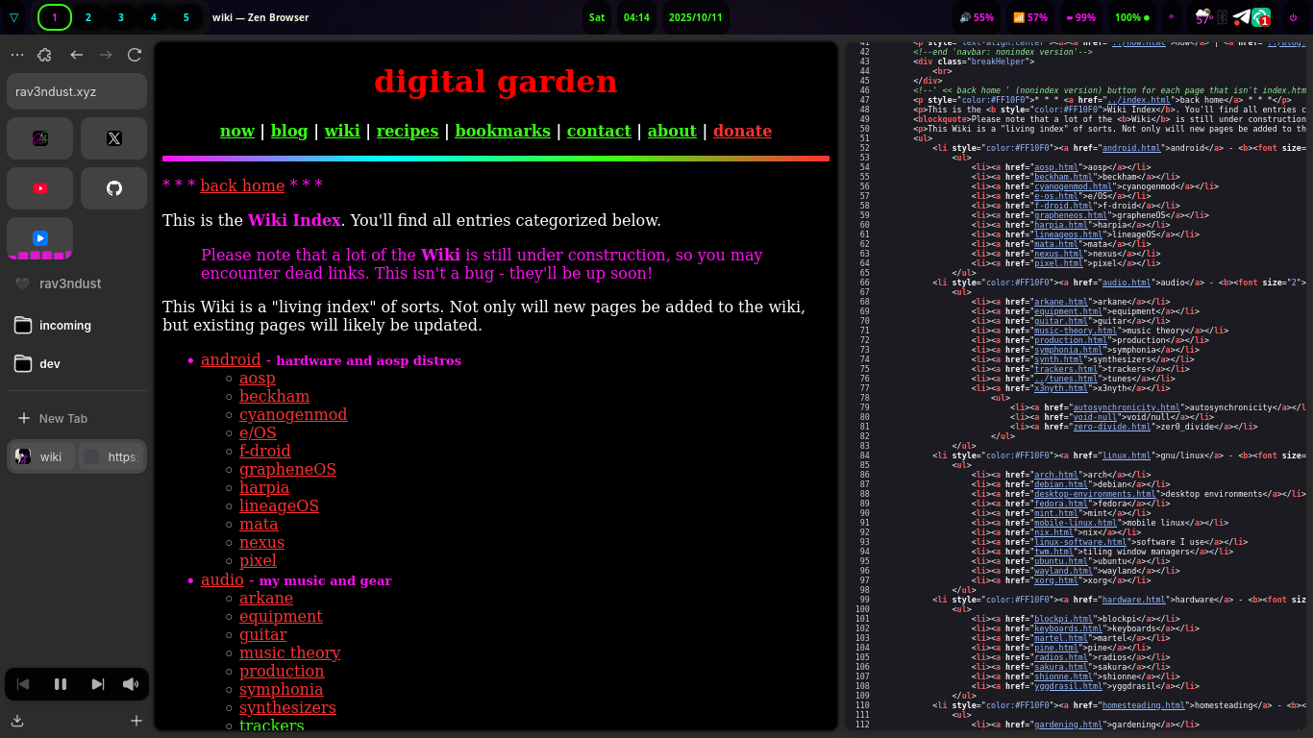Viewport: 1313px width, 738px height.
Task: Open the X (Twitter) pinned shortcut
Action: pyautogui.click(x=113, y=138)
